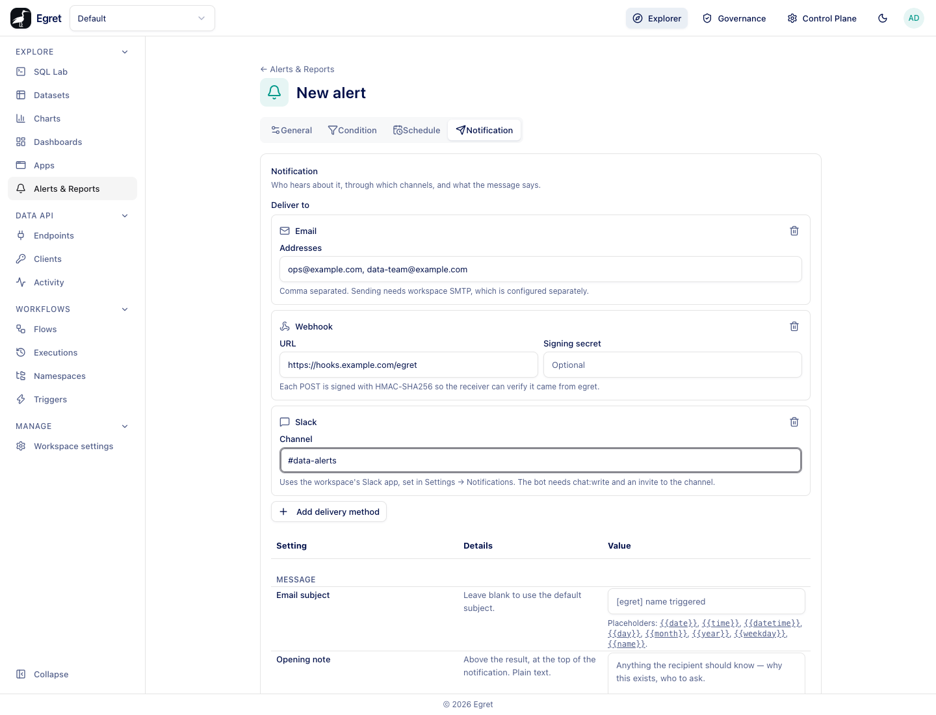
Task: Open Flows under Workflows
Action: coord(72,329)
